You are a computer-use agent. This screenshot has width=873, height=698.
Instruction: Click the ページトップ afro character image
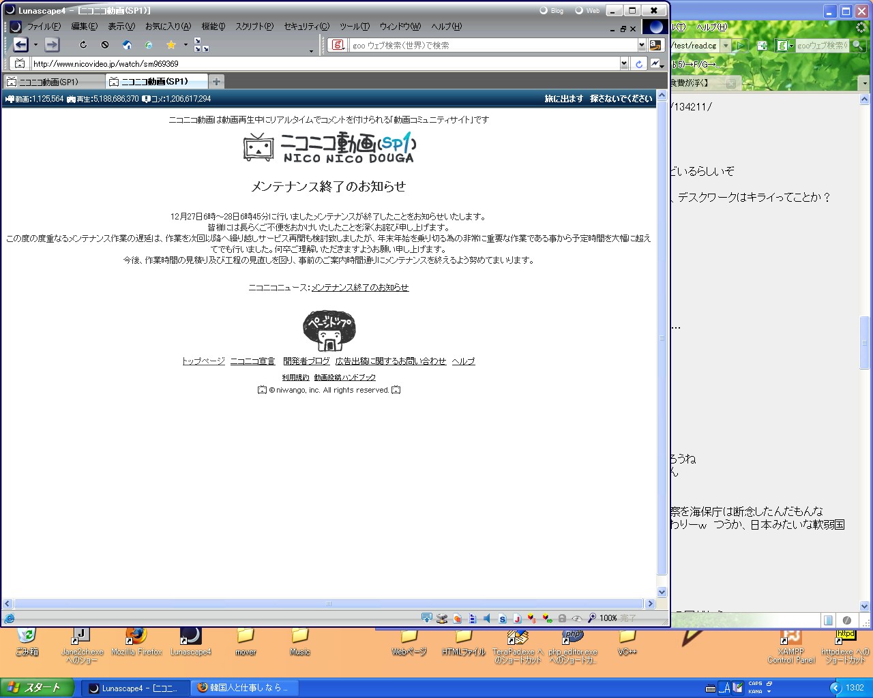click(329, 331)
